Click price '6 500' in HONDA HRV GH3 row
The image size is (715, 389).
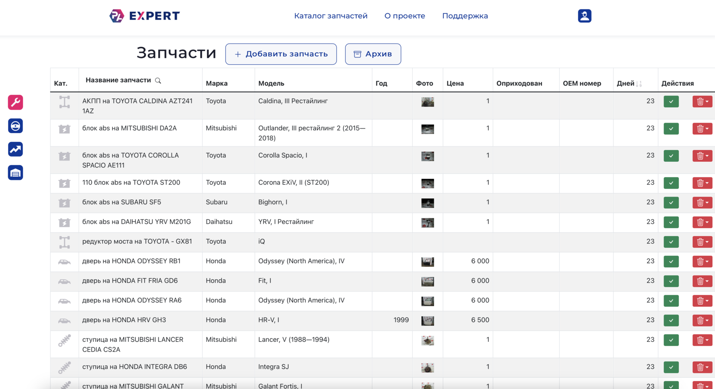(x=480, y=320)
